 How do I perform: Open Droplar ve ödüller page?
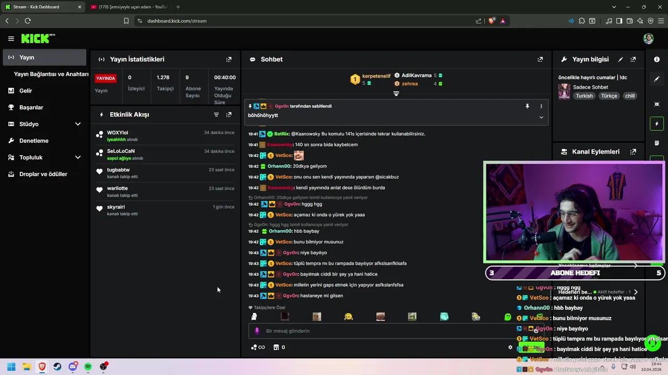(x=43, y=174)
